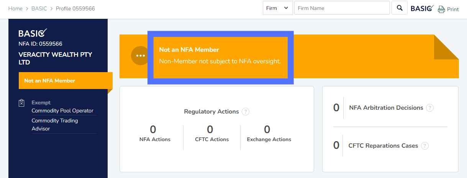Open the BASIC logo in the top header

click(422, 8)
